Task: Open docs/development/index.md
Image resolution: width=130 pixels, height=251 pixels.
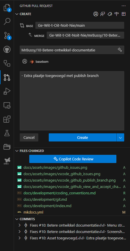Action: point(47,206)
